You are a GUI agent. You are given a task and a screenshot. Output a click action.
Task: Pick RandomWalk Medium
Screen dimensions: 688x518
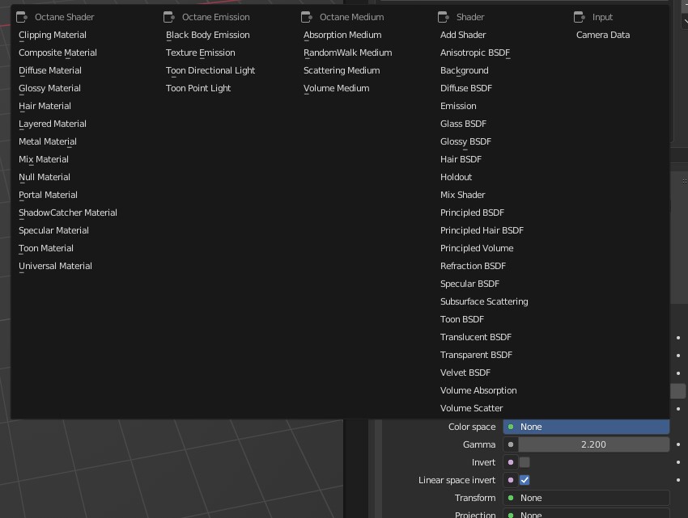click(x=347, y=53)
